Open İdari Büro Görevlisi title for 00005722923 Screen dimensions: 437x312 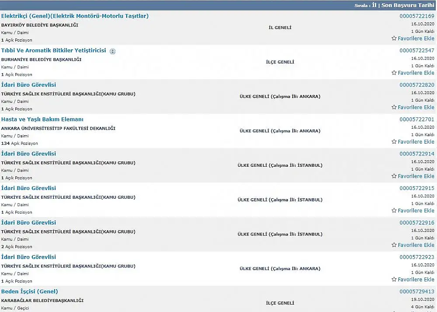point(28,257)
